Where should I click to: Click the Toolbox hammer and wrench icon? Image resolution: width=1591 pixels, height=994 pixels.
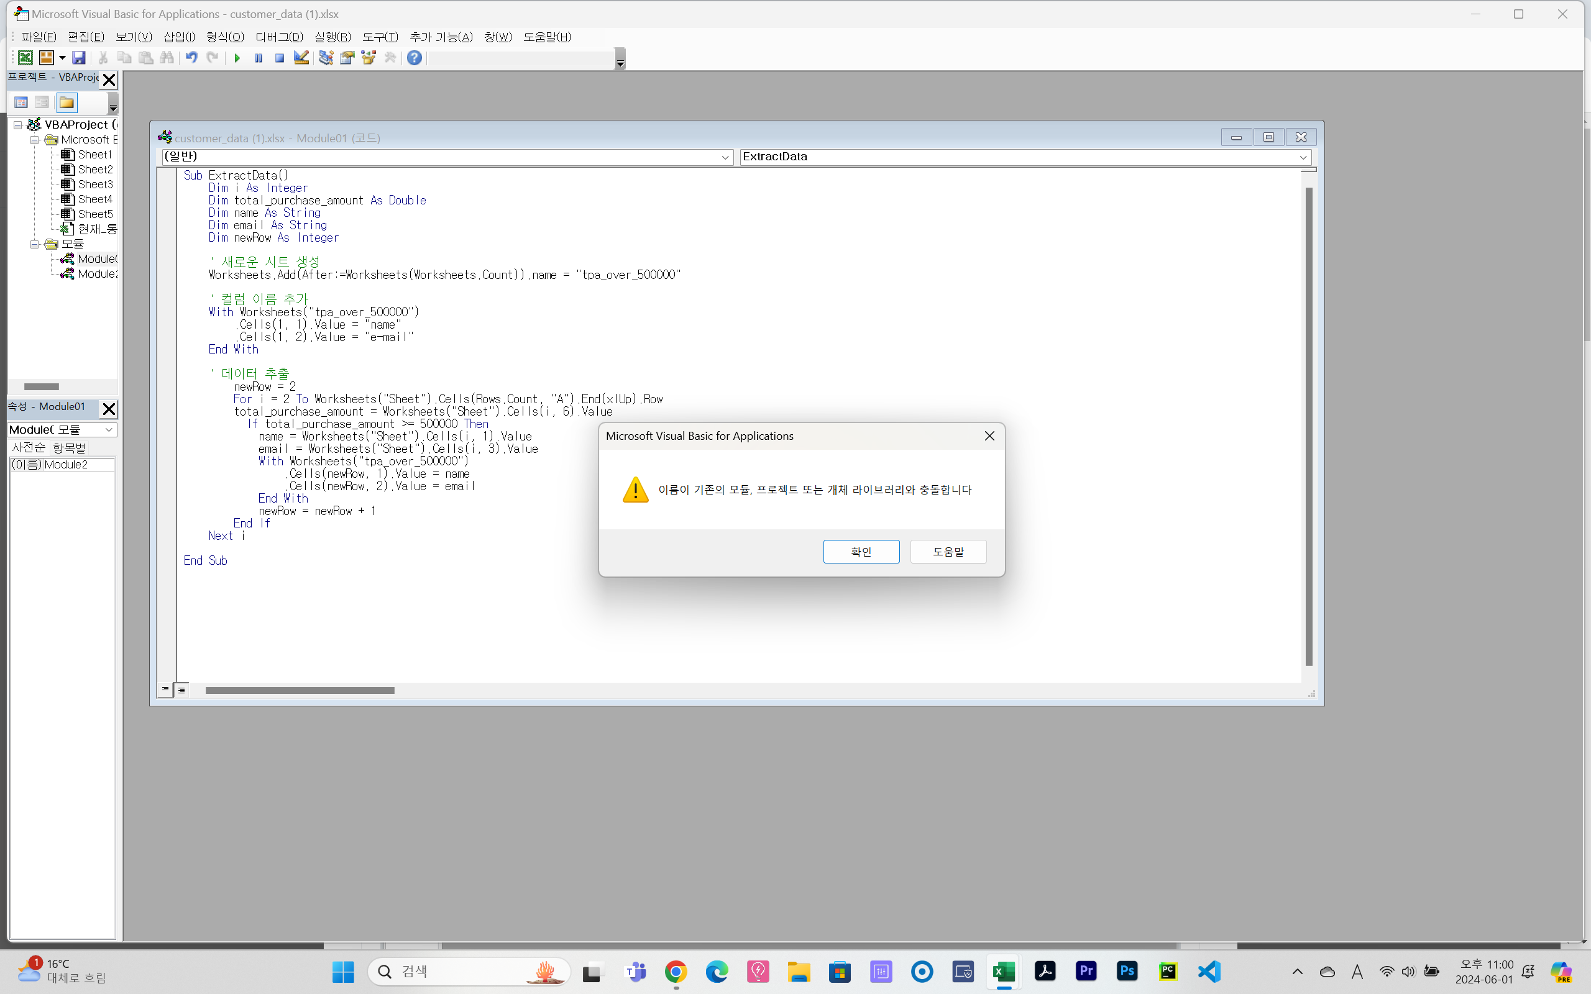pos(390,58)
